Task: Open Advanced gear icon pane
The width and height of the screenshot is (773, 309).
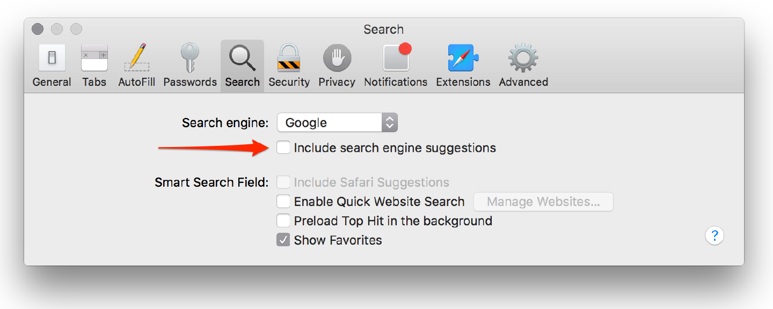Action: (x=523, y=58)
